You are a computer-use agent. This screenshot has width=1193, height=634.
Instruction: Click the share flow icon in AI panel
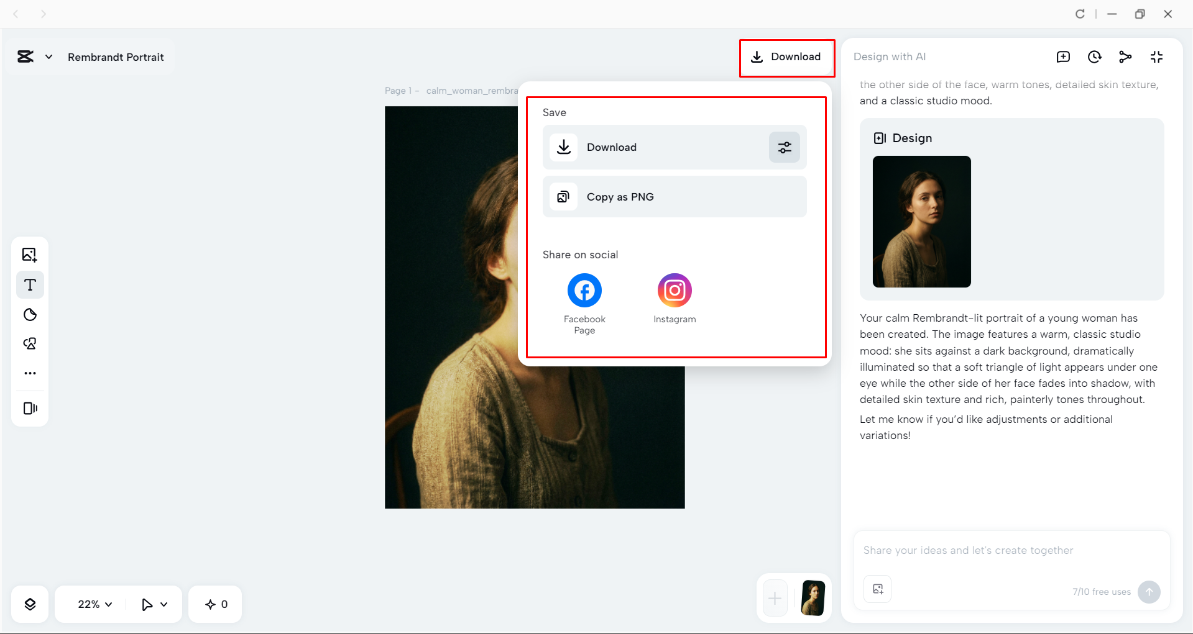[1125, 57]
